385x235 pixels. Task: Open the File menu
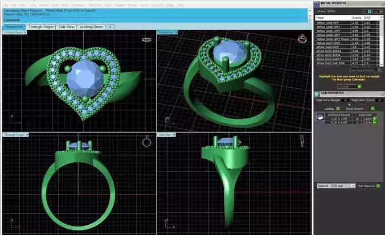click(6, 5)
